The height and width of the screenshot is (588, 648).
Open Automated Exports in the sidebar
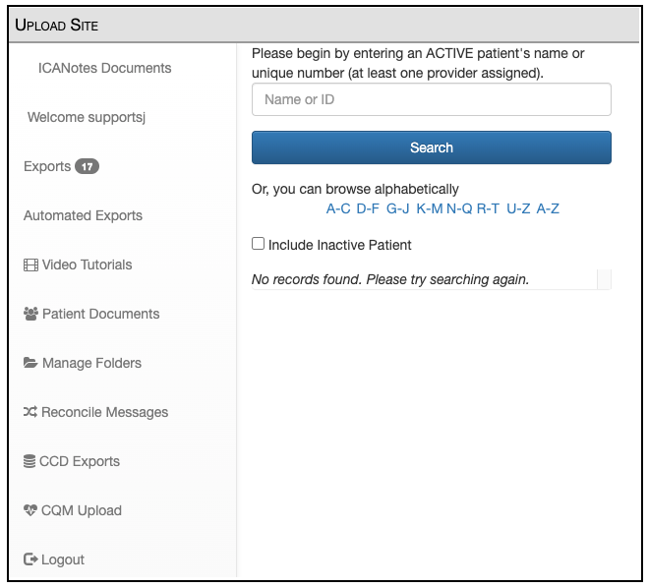(83, 215)
